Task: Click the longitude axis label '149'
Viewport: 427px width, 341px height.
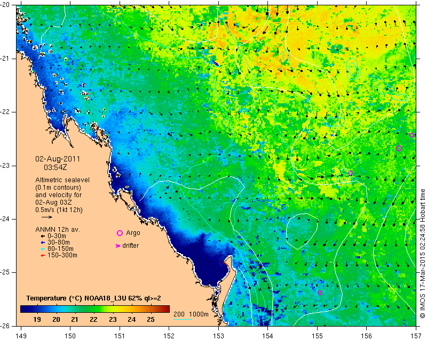Action: (x=21, y=336)
